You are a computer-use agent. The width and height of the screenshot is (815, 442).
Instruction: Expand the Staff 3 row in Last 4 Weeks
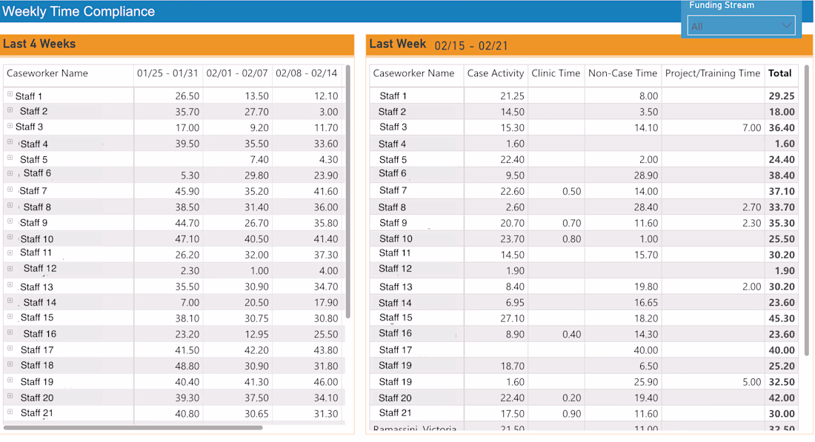coord(10,126)
